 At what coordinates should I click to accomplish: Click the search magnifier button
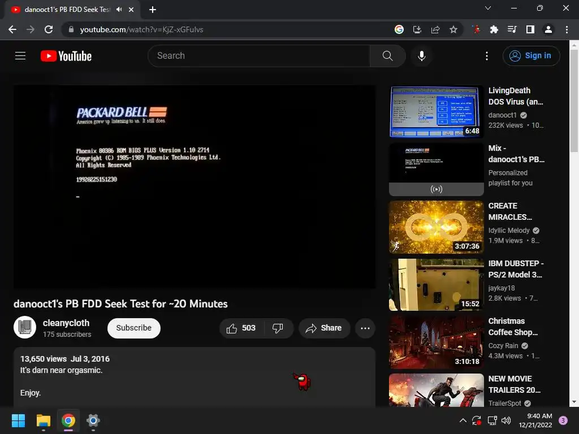387,56
